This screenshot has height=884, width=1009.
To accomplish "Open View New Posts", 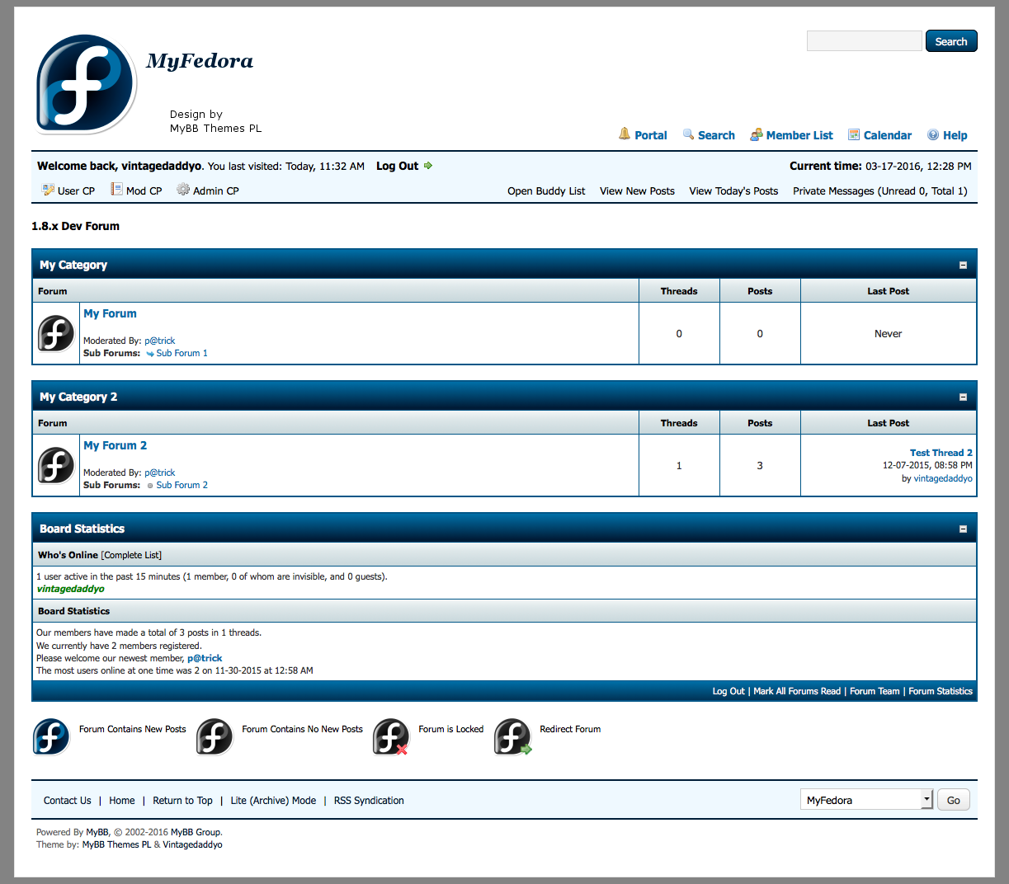I will point(637,191).
